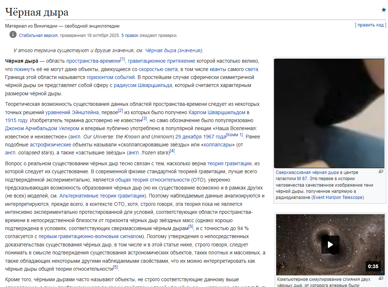Open the 'астрофизические' link
The height and width of the screenshot is (287, 388).
tap(50, 145)
